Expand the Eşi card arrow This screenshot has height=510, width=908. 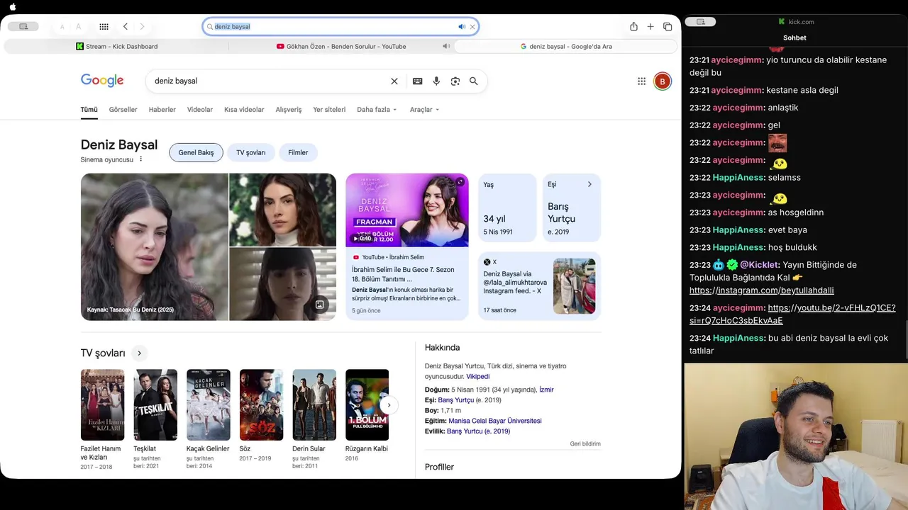(x=589, y=184)
